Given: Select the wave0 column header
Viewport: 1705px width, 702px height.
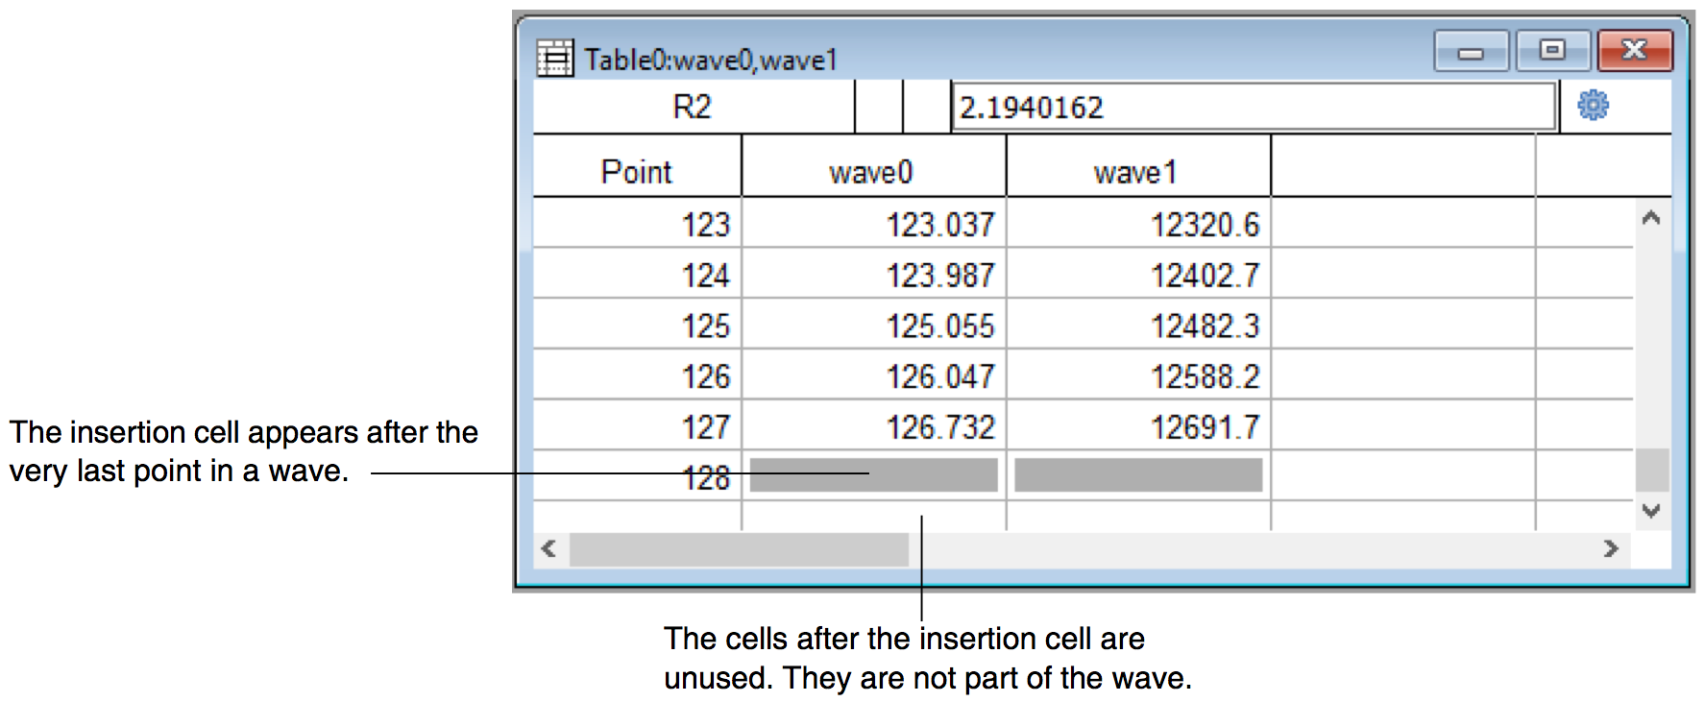Looking at the screenshot, I should click(872, 172).
